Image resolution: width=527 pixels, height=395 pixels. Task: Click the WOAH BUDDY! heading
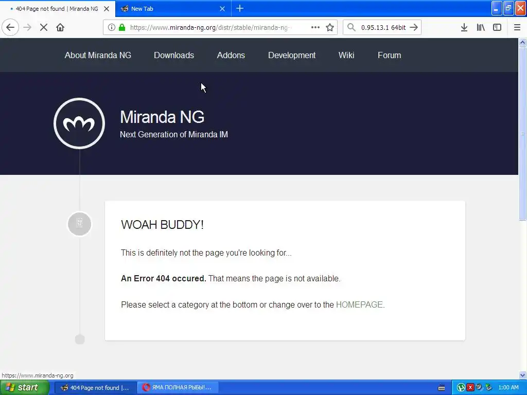[x=162, y=225]
